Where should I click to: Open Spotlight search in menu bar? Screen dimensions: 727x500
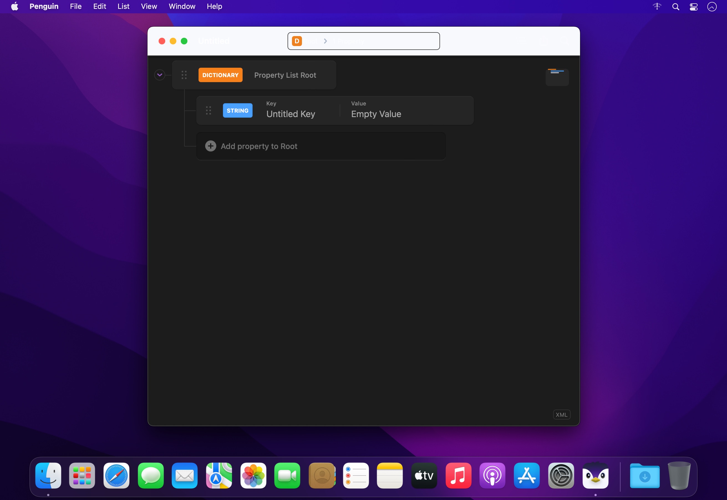(676, 7)
